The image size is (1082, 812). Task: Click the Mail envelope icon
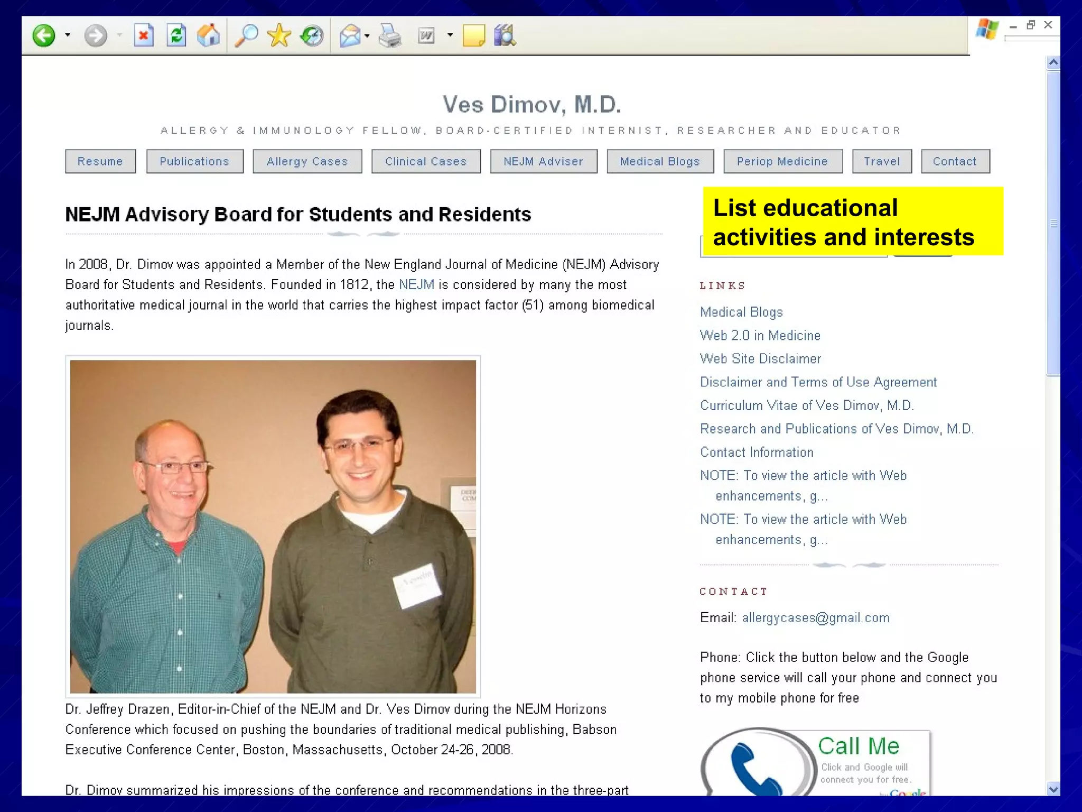click(350, 36)
